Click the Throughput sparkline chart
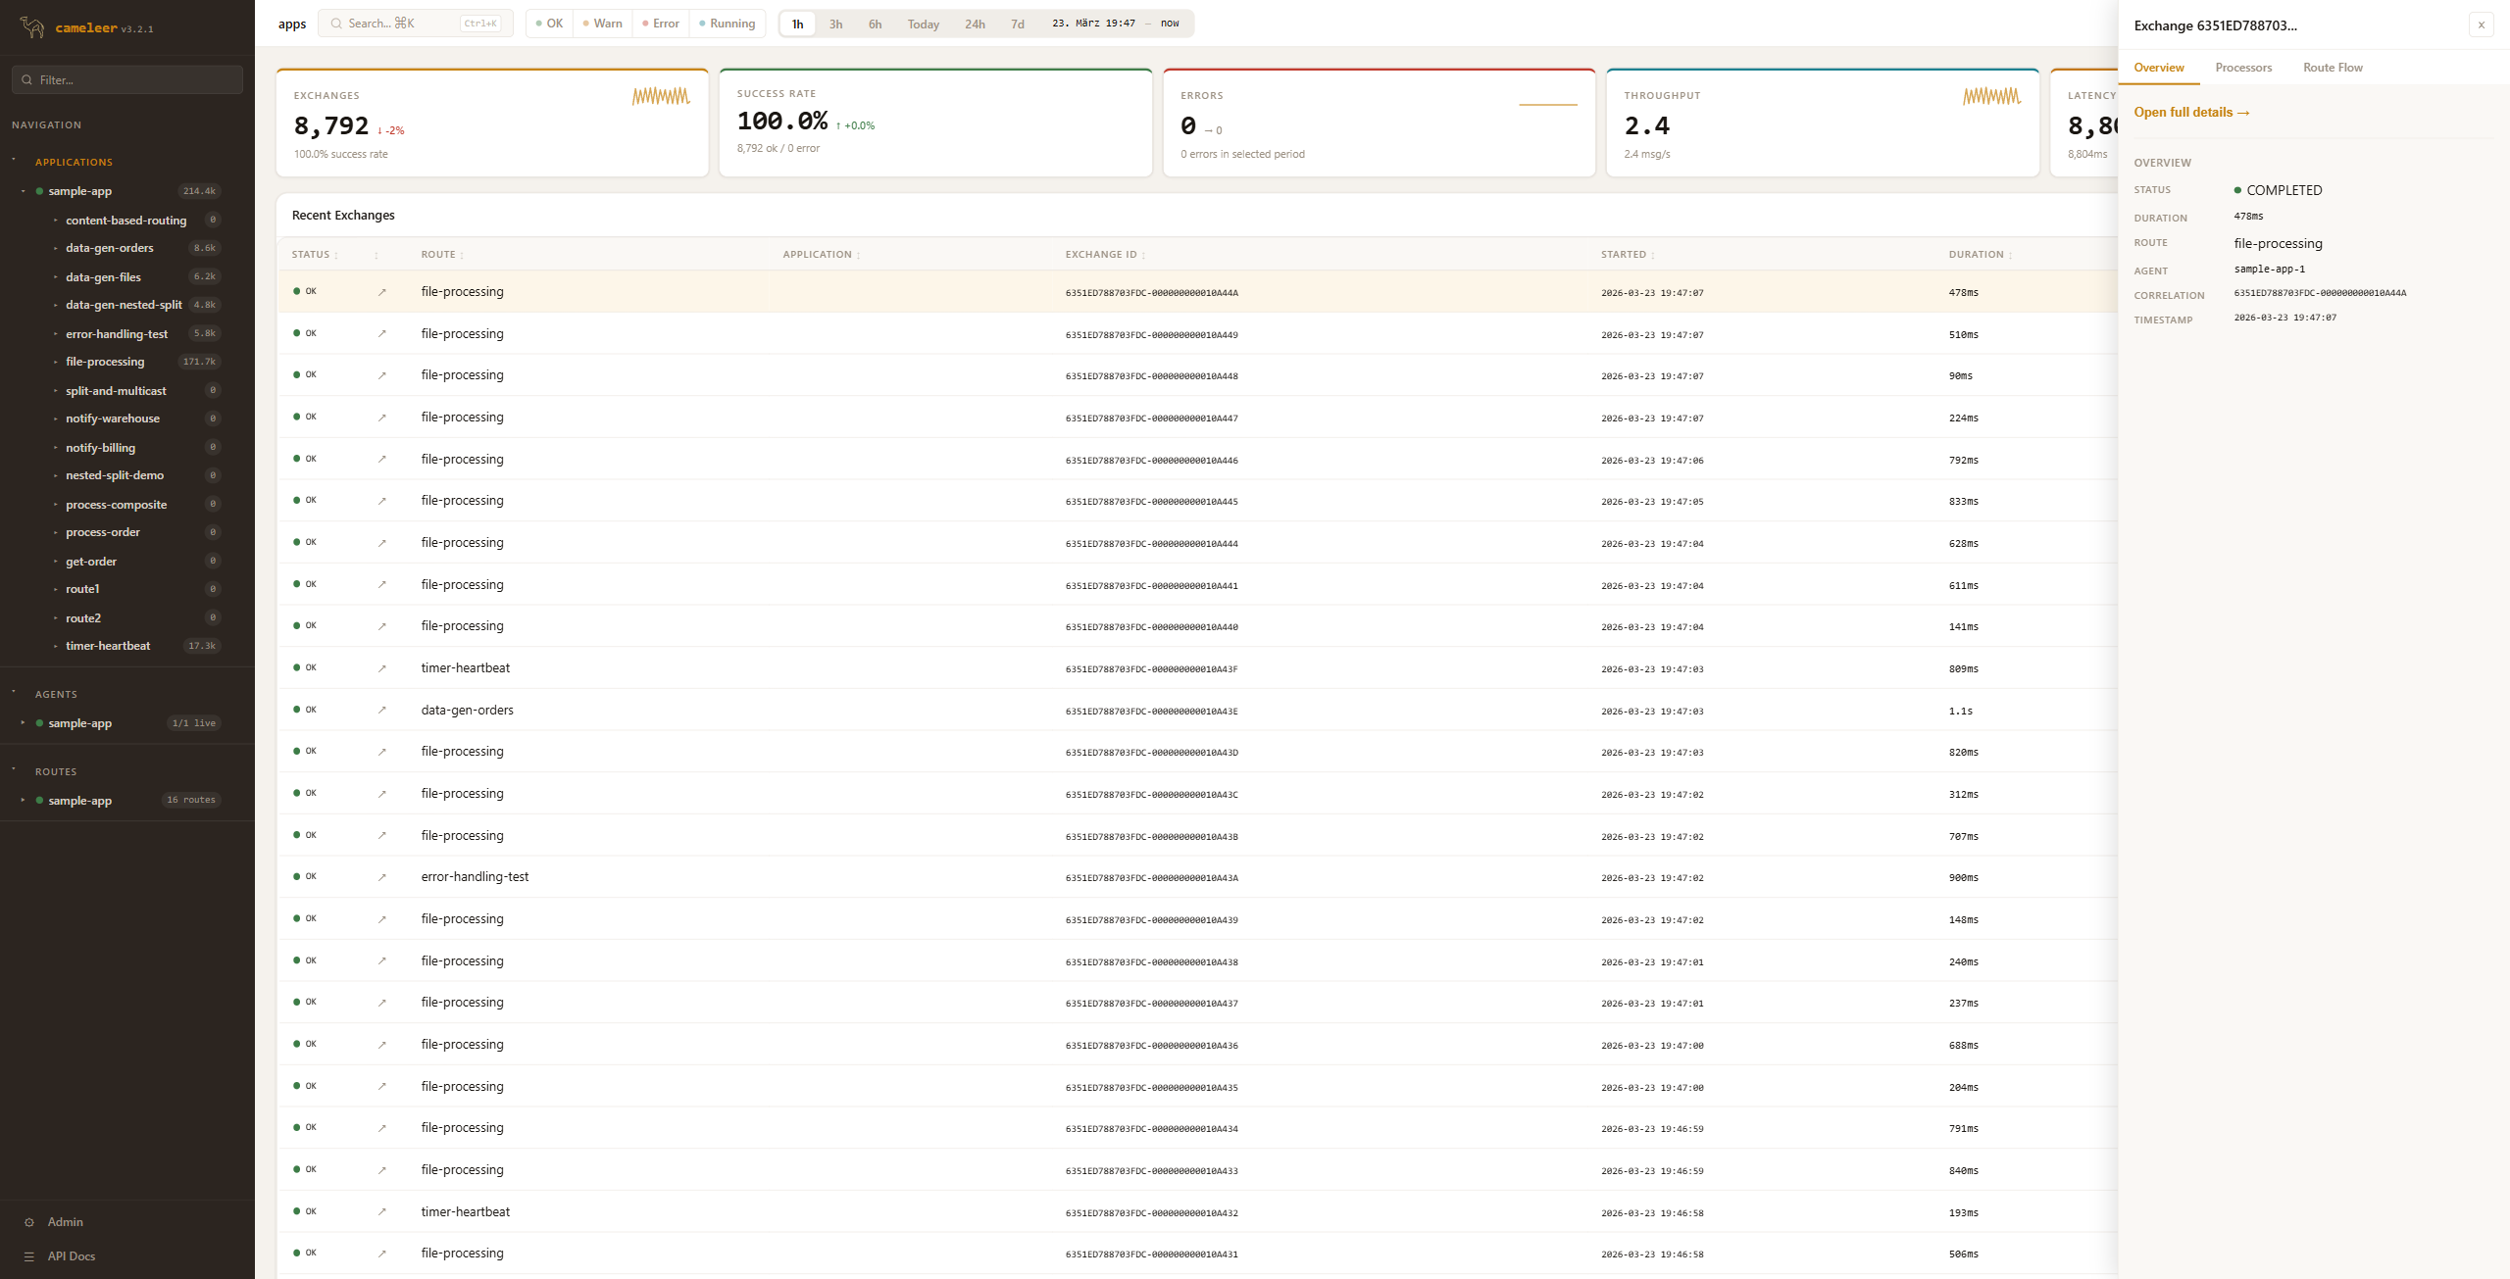2510x1279 pixels. click(x=1991, y=96)
